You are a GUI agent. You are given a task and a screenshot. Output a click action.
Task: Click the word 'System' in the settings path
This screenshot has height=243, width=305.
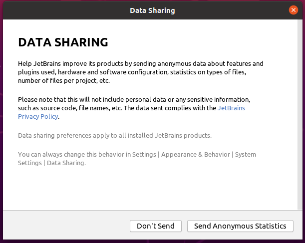(246, 154)
